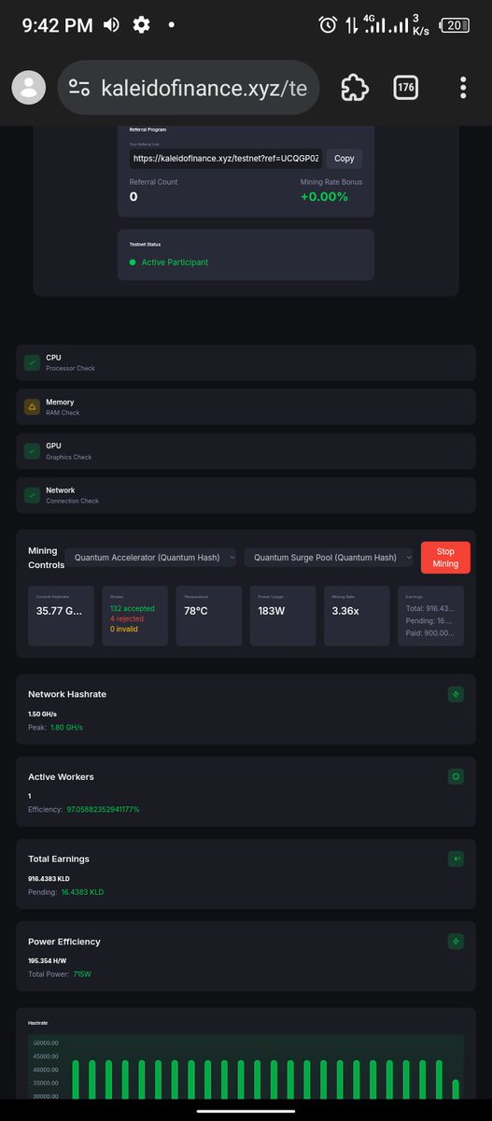492x1121 pixels.
Task: Tap the volume icon in status bar
Action: pos(112,25)
